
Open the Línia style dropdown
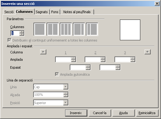pos(66,87)
